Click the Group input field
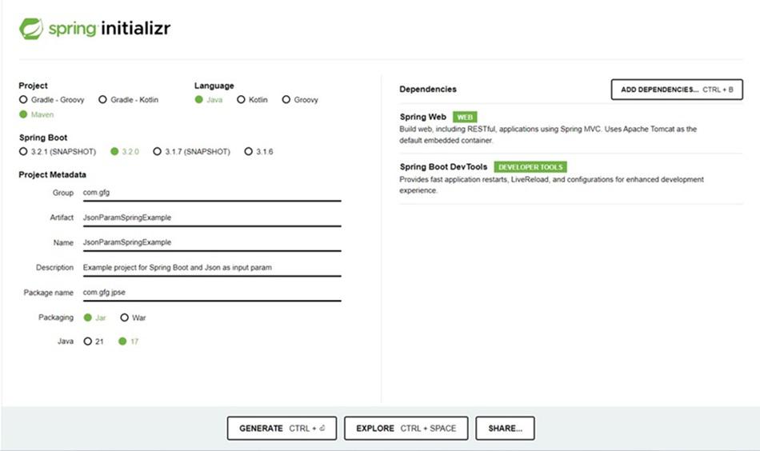The height and width of the screenshot is (451, 760). (211, 193)
